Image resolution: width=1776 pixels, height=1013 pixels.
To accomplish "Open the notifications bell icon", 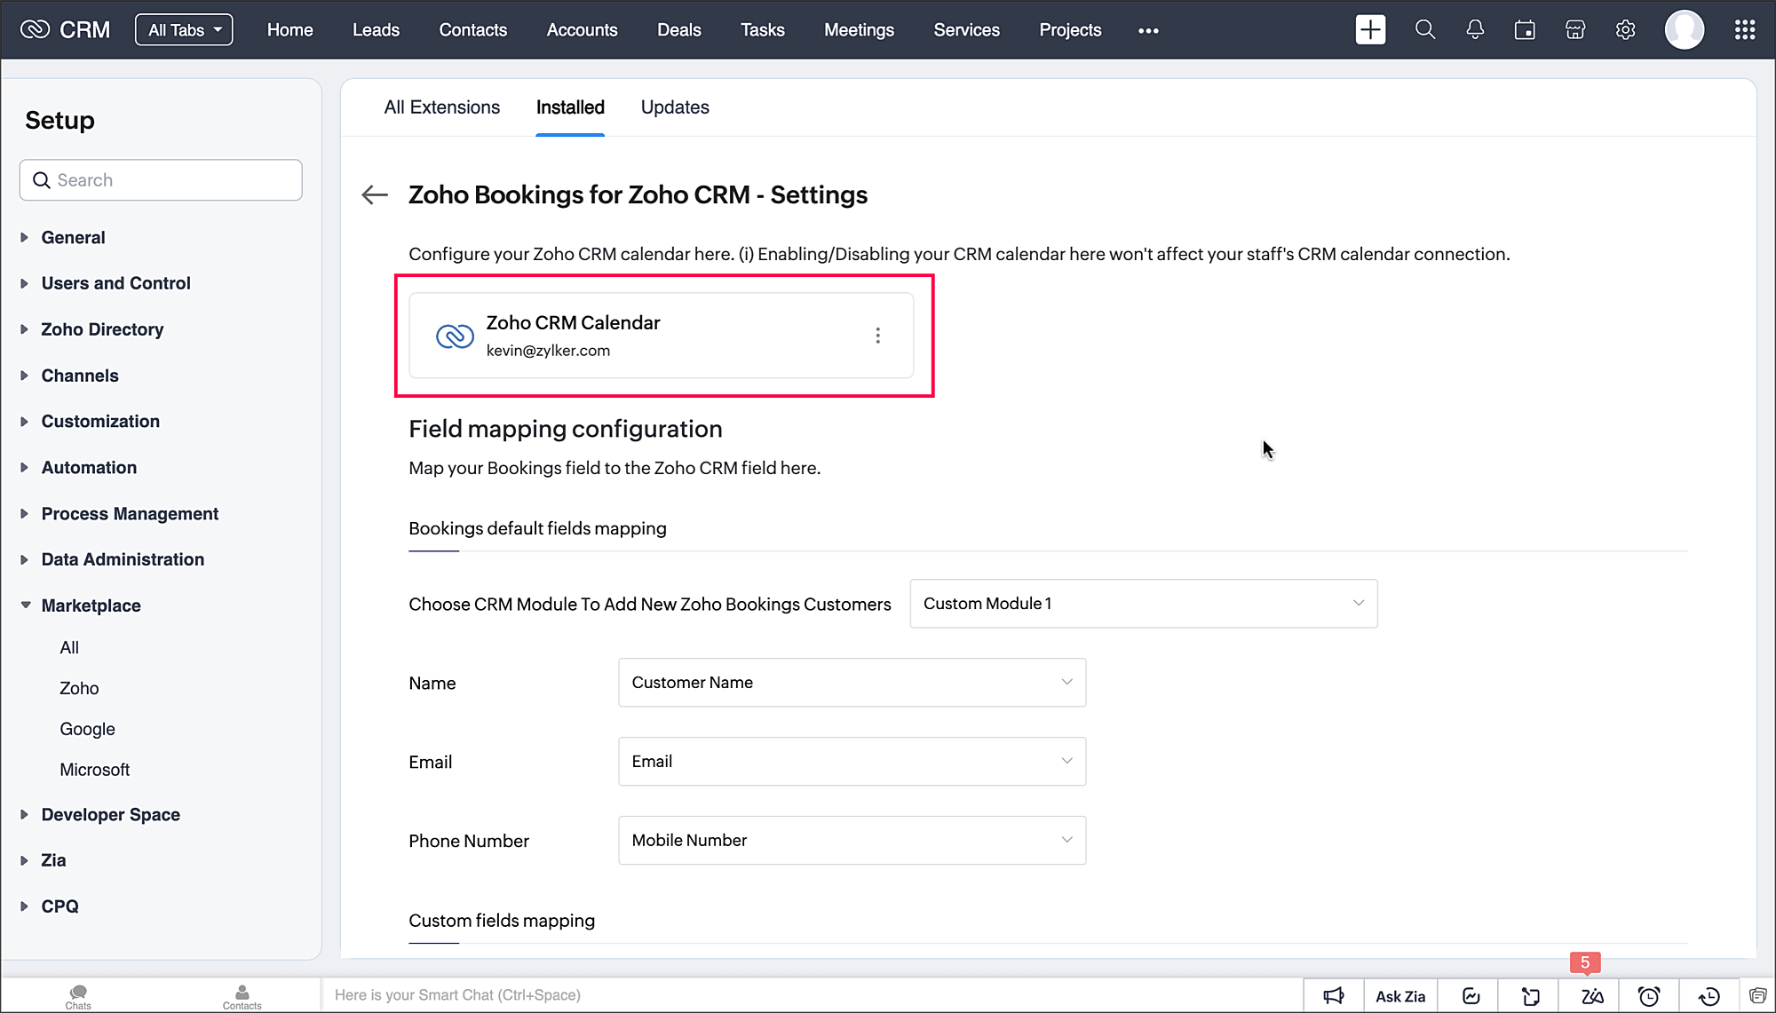I will point(1475,29).
